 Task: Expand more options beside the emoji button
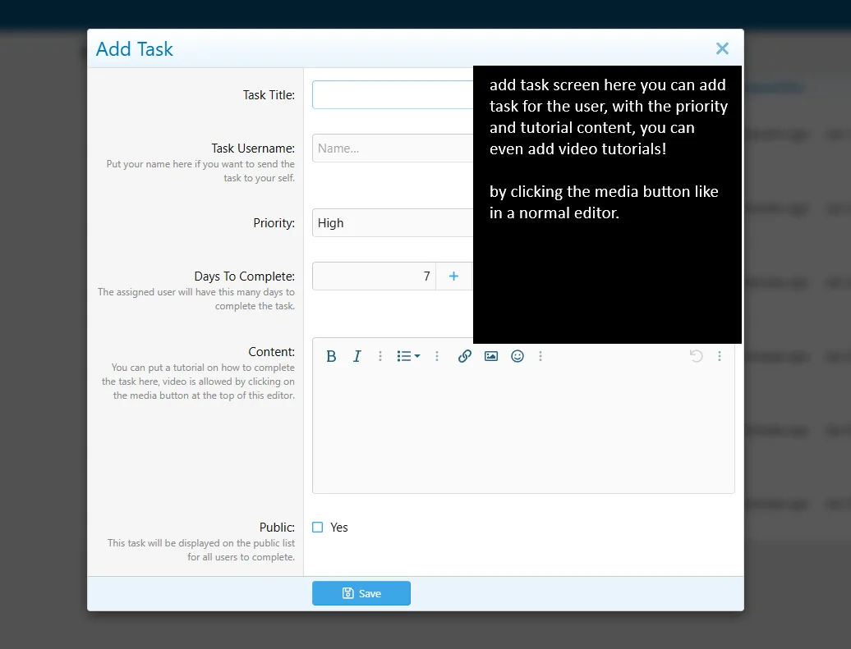point(540,356)
